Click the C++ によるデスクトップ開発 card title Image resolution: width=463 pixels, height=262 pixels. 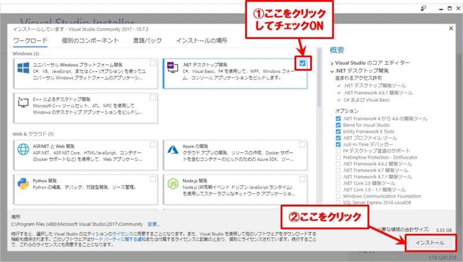pos(61,99)
